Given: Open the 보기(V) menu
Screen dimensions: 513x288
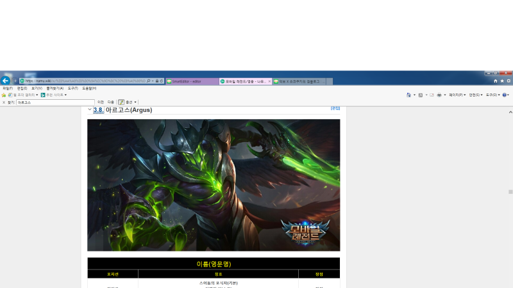Looking at the screenshot, I should (x=37, y=88).
